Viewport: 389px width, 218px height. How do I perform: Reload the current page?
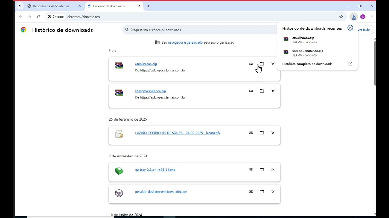click(x=39, y=17)
